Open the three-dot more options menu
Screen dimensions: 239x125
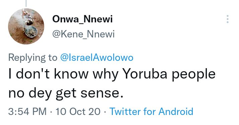point(227,19)
